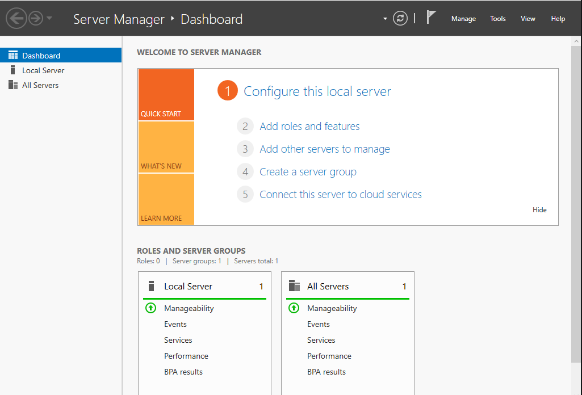Click Configure this local server link
Image resolution: width=582 pixels, height=395 pixels.
317,91
